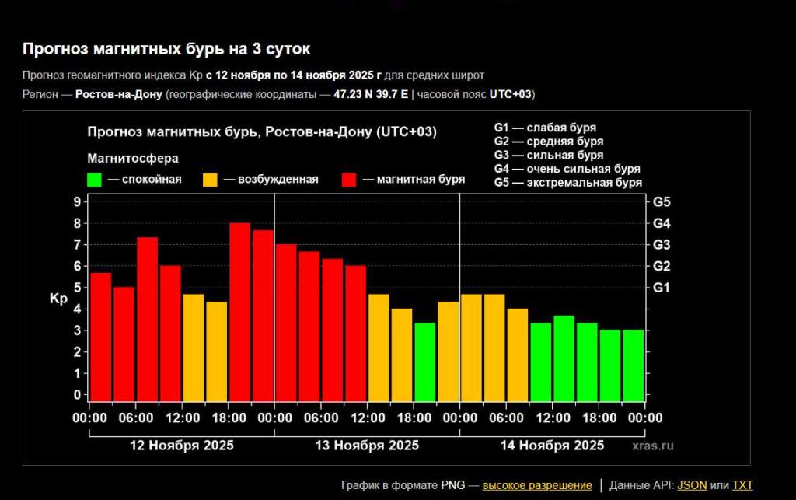
Task: Click the tallest red bar reaching Kp 8
Action: pyautogui.click(x=239, y=311)
